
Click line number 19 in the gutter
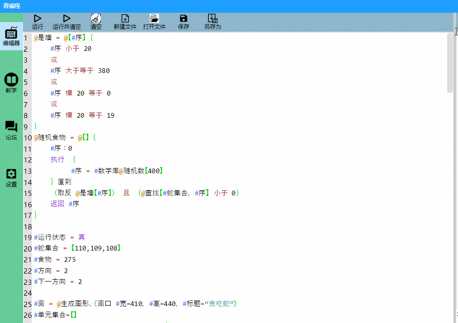(x=27, y=237)
